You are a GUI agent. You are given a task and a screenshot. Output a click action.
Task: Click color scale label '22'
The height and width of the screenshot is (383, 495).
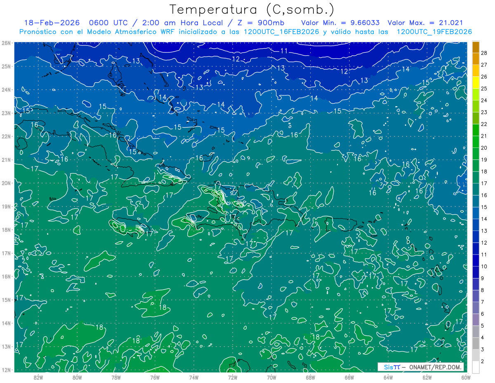484,124
